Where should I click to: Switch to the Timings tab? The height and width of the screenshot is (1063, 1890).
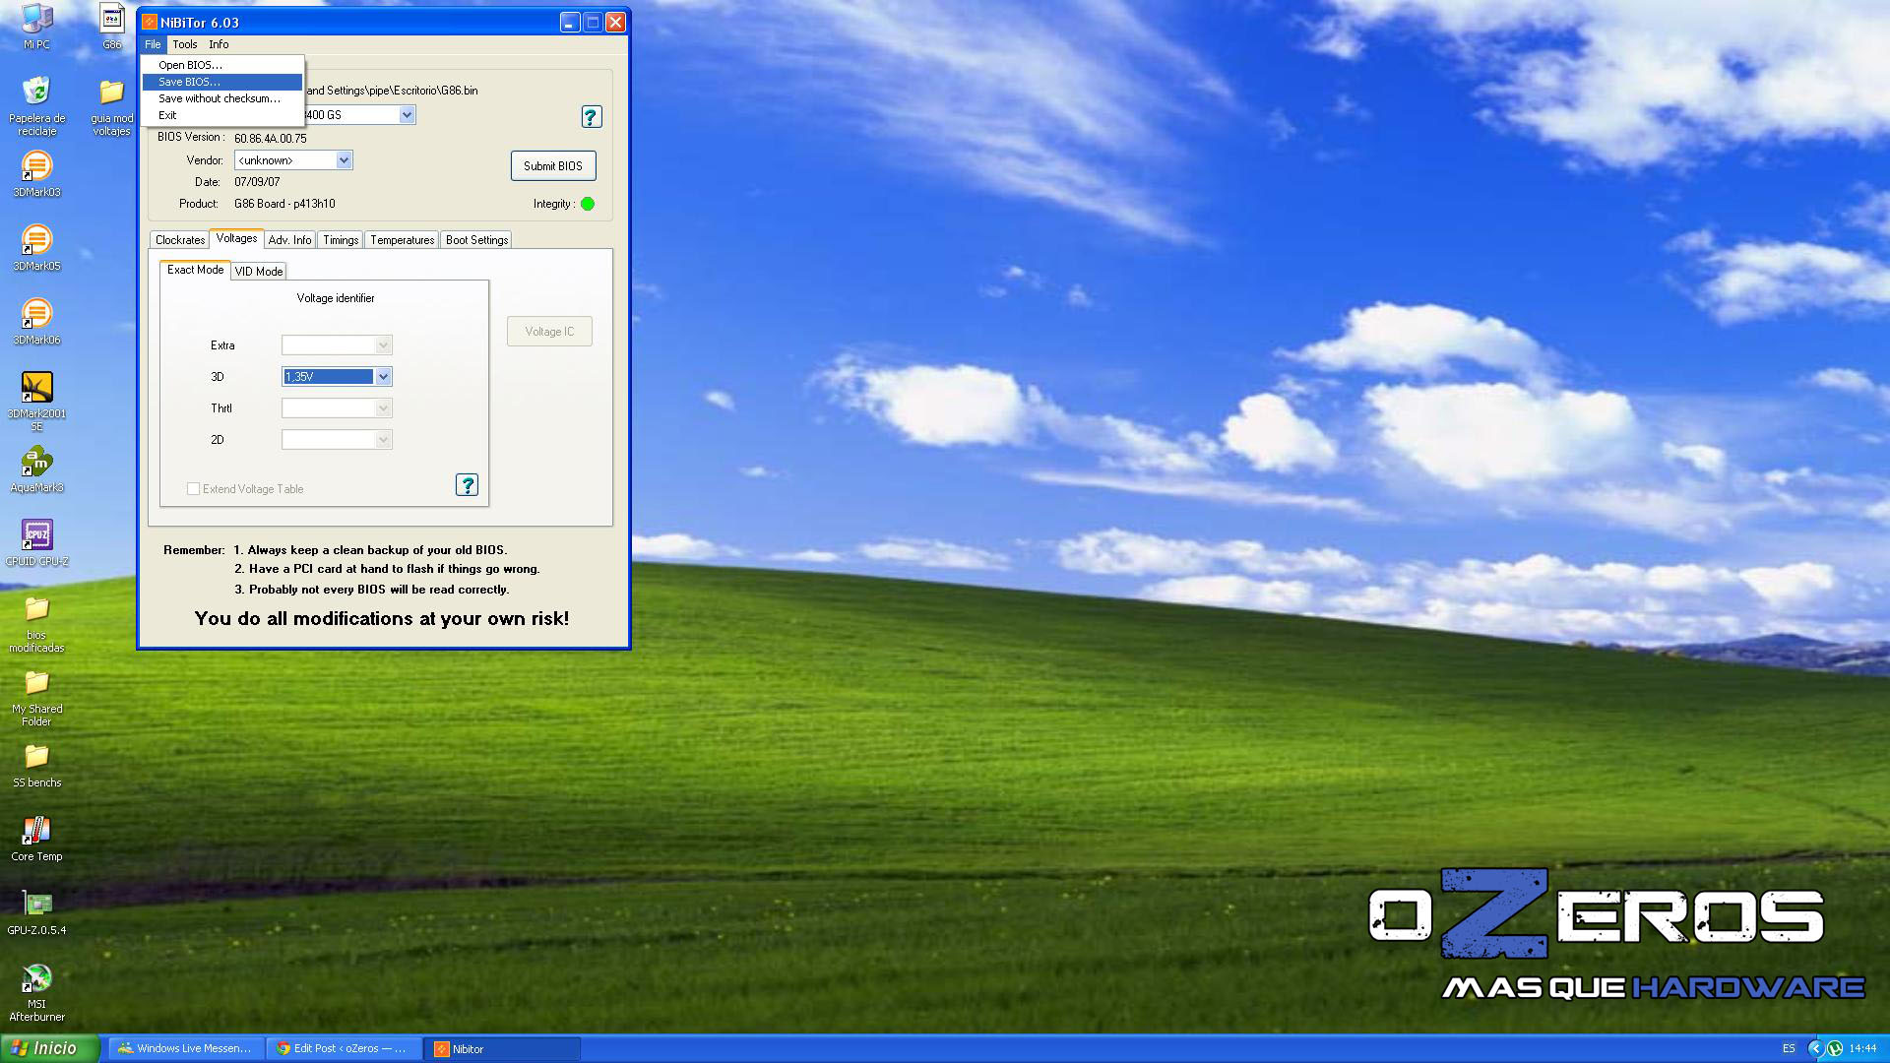click(x=341, y=240)
